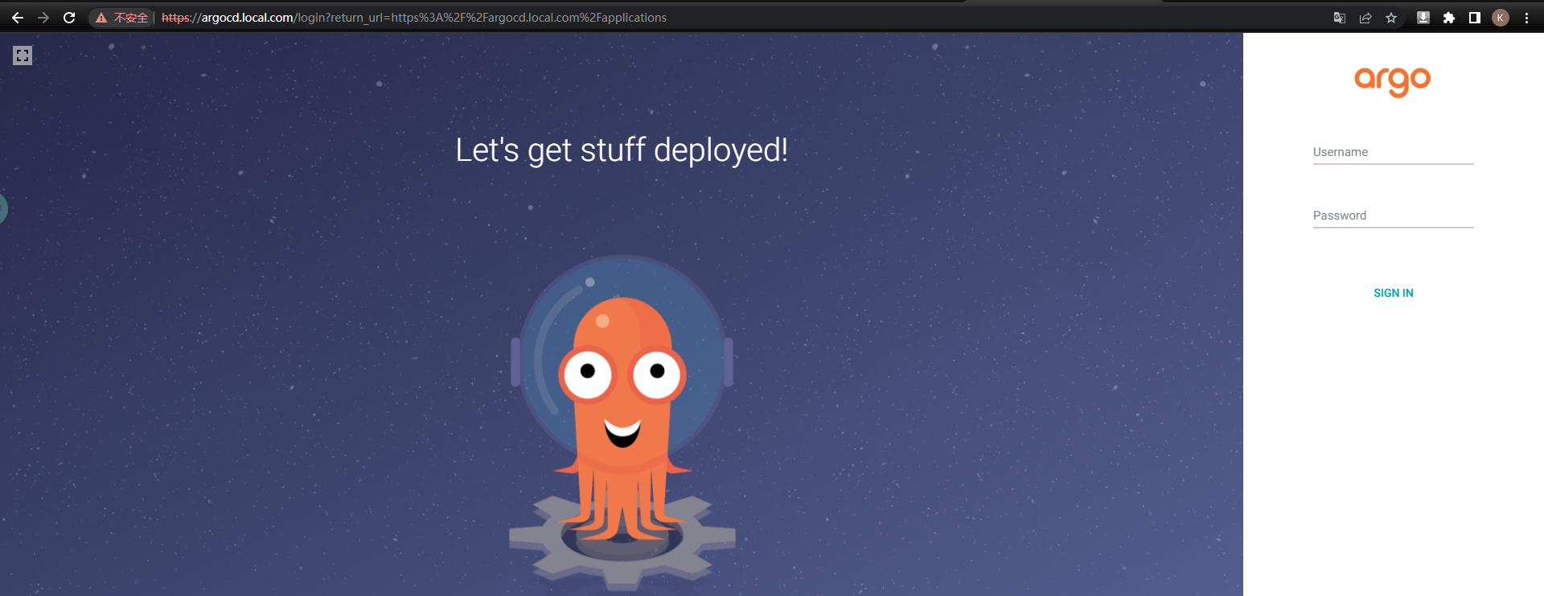The width and height of the screenshot is (1544, 596).
Task: Open the not-secure warning icon in address bar
Action: [101, 18]
